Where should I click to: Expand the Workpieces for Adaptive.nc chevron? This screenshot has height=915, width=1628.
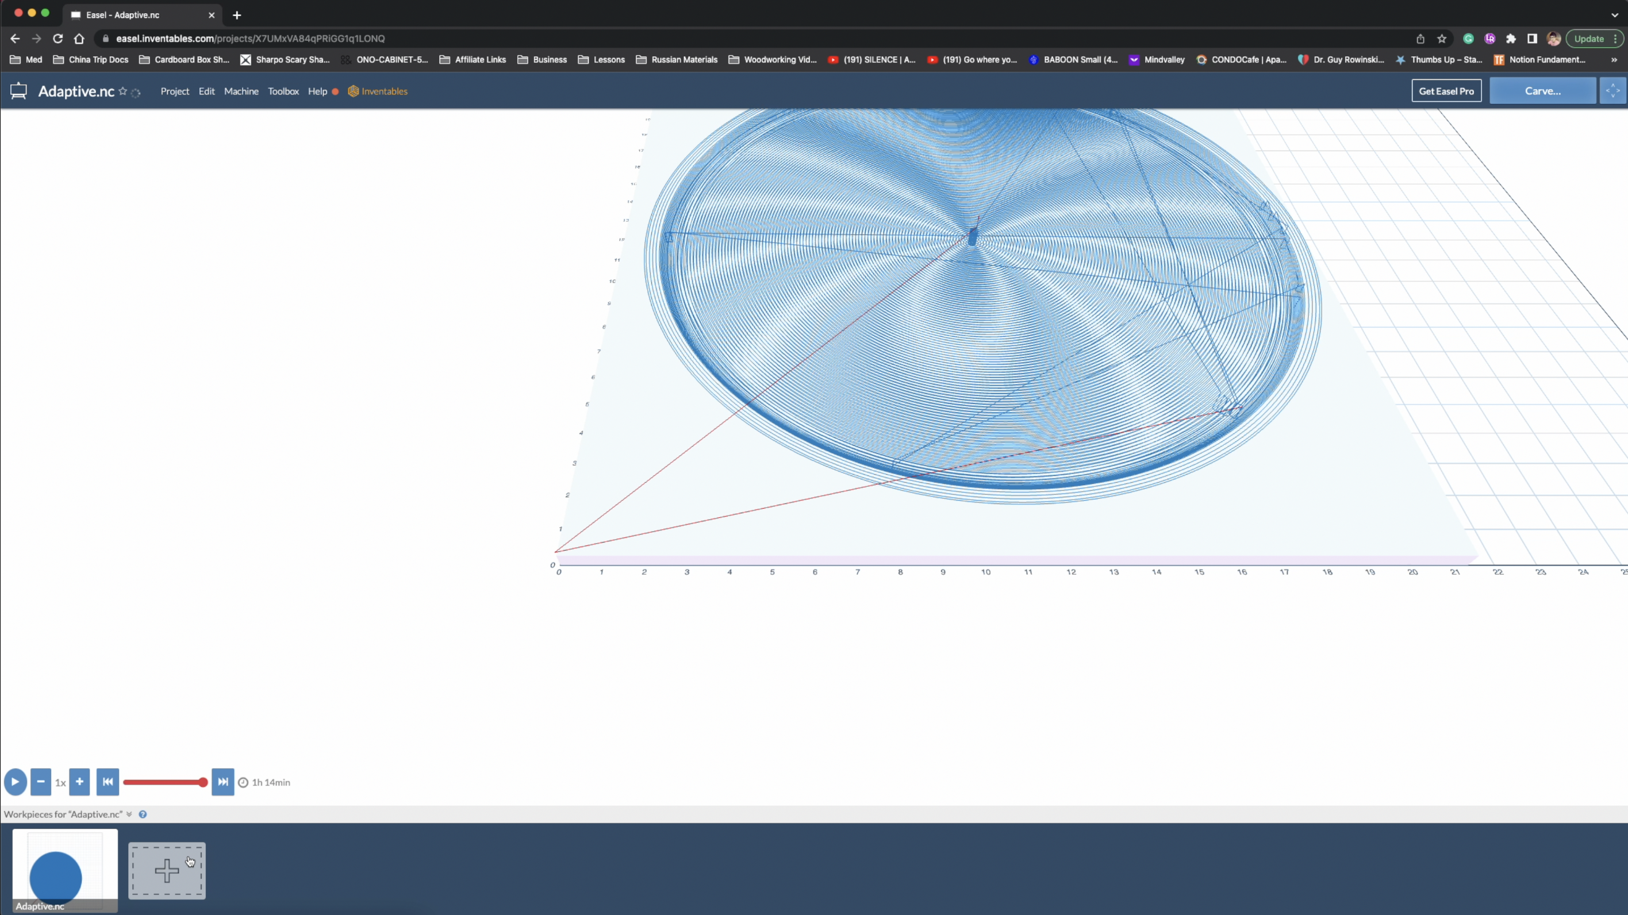[129, 814]
